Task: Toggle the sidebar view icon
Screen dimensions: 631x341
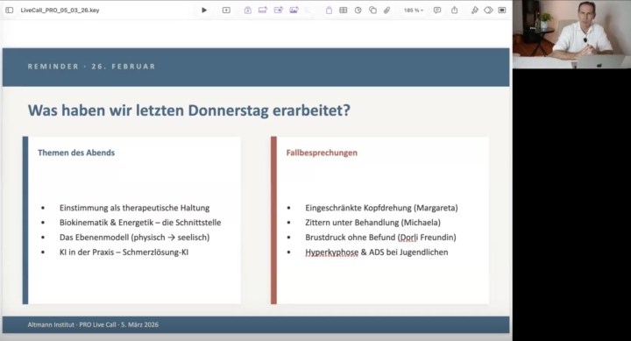Action: click(x=10, y=10)
